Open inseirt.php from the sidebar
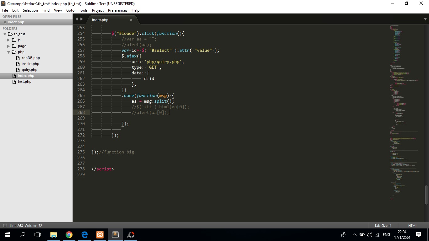The width and height of the screenshot is (429, 241). pos(30,64)
